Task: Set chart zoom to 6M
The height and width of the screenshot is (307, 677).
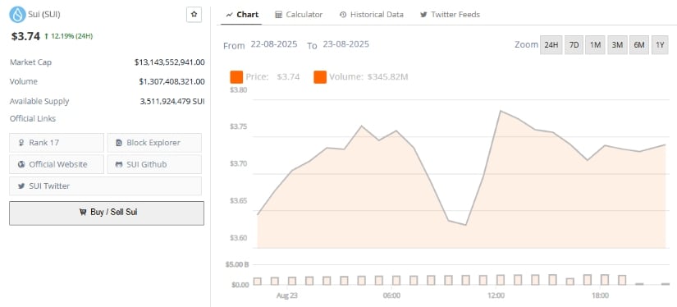Action: (639, 45)
